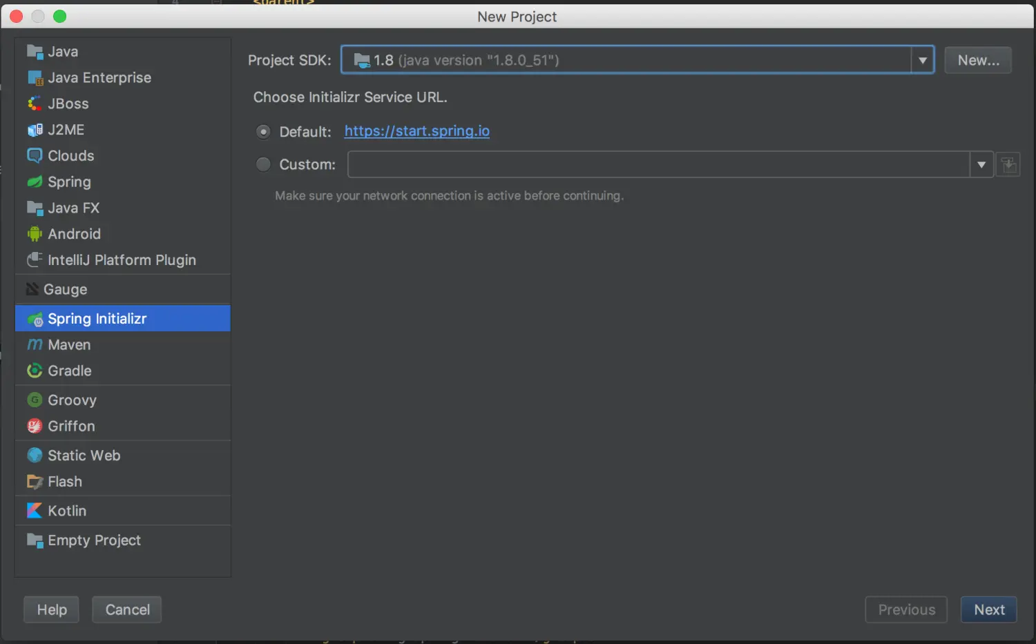Click the Cancel button
The width and height of the screenshot is (1036, 644).
click(127, 609)
